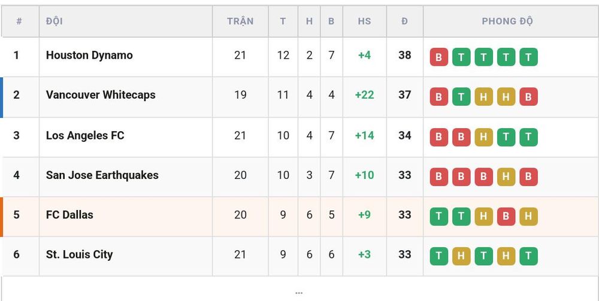Expand the table with the ellipsis row
Viewport: 599px width, 301px height.
click(299, 293)
